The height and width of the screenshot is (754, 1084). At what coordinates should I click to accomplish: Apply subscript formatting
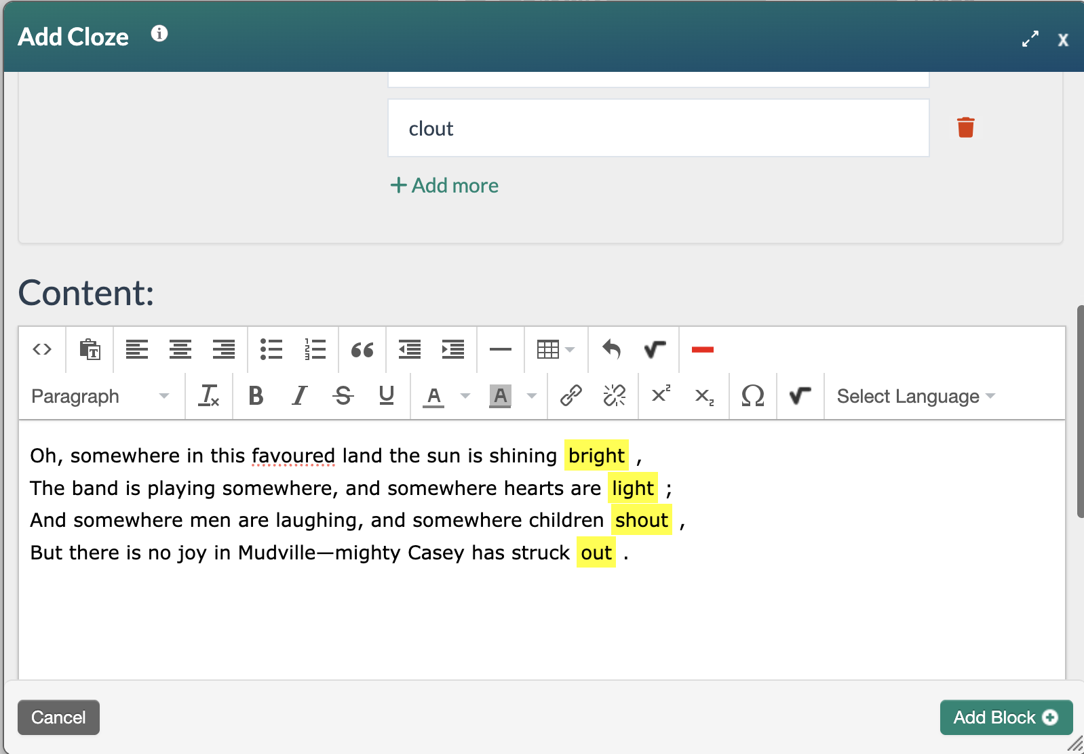tap(705, 395)
